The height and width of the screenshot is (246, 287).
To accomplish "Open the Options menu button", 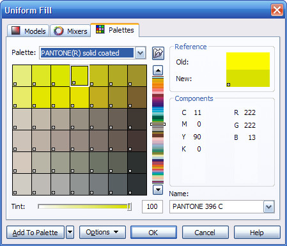I will 102,232.
